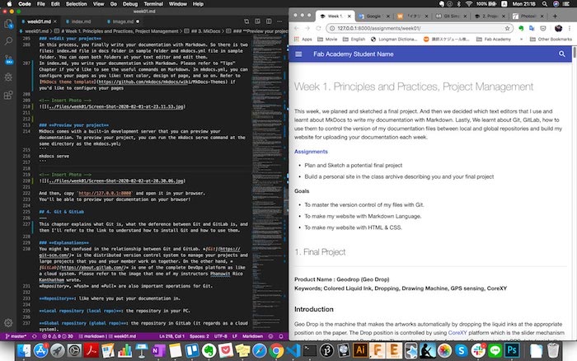Screen dimensions: 577x361
Task: Open the Longman Dictionary bookmark
Action: tap(394, 39)
